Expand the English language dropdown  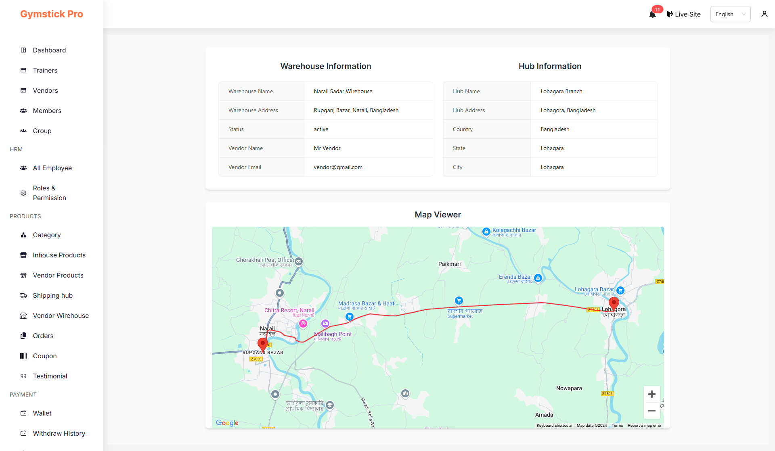(x=730, y=14)
